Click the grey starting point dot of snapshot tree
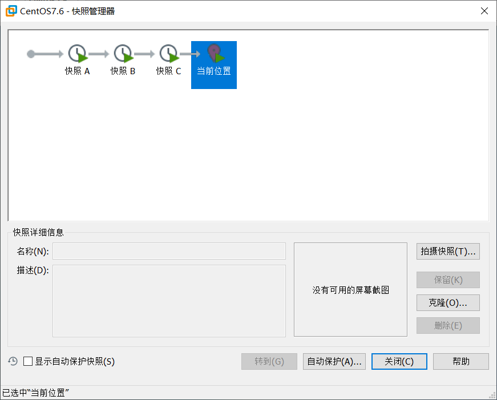 31,54
